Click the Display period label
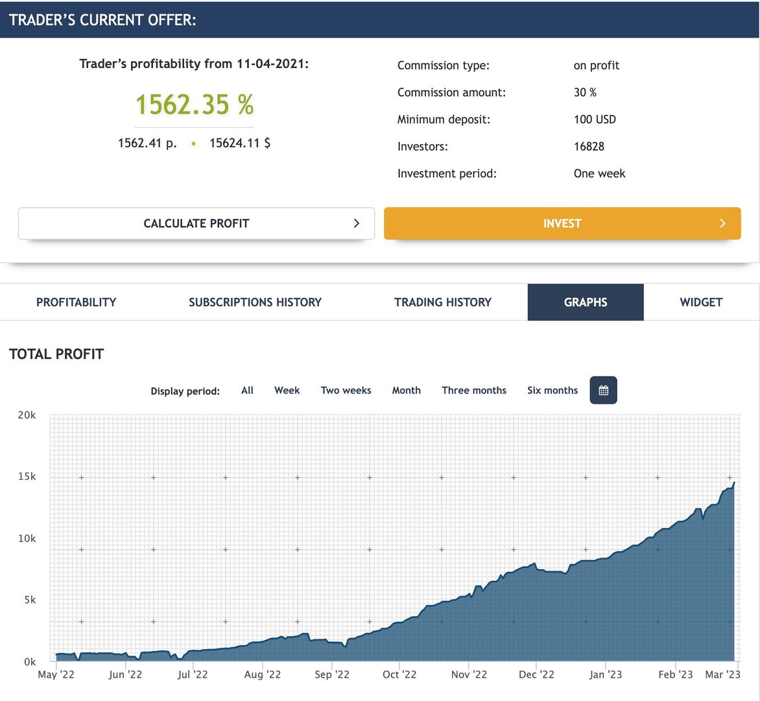 point(185,391)
